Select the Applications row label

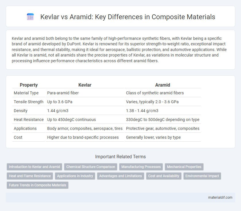pyautogui.click(x=25, y=128)
